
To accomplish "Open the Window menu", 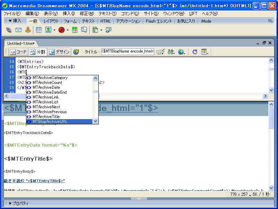I will point(174,14).
